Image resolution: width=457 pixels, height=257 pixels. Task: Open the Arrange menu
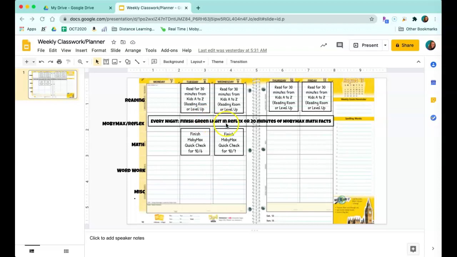(133, 50)
